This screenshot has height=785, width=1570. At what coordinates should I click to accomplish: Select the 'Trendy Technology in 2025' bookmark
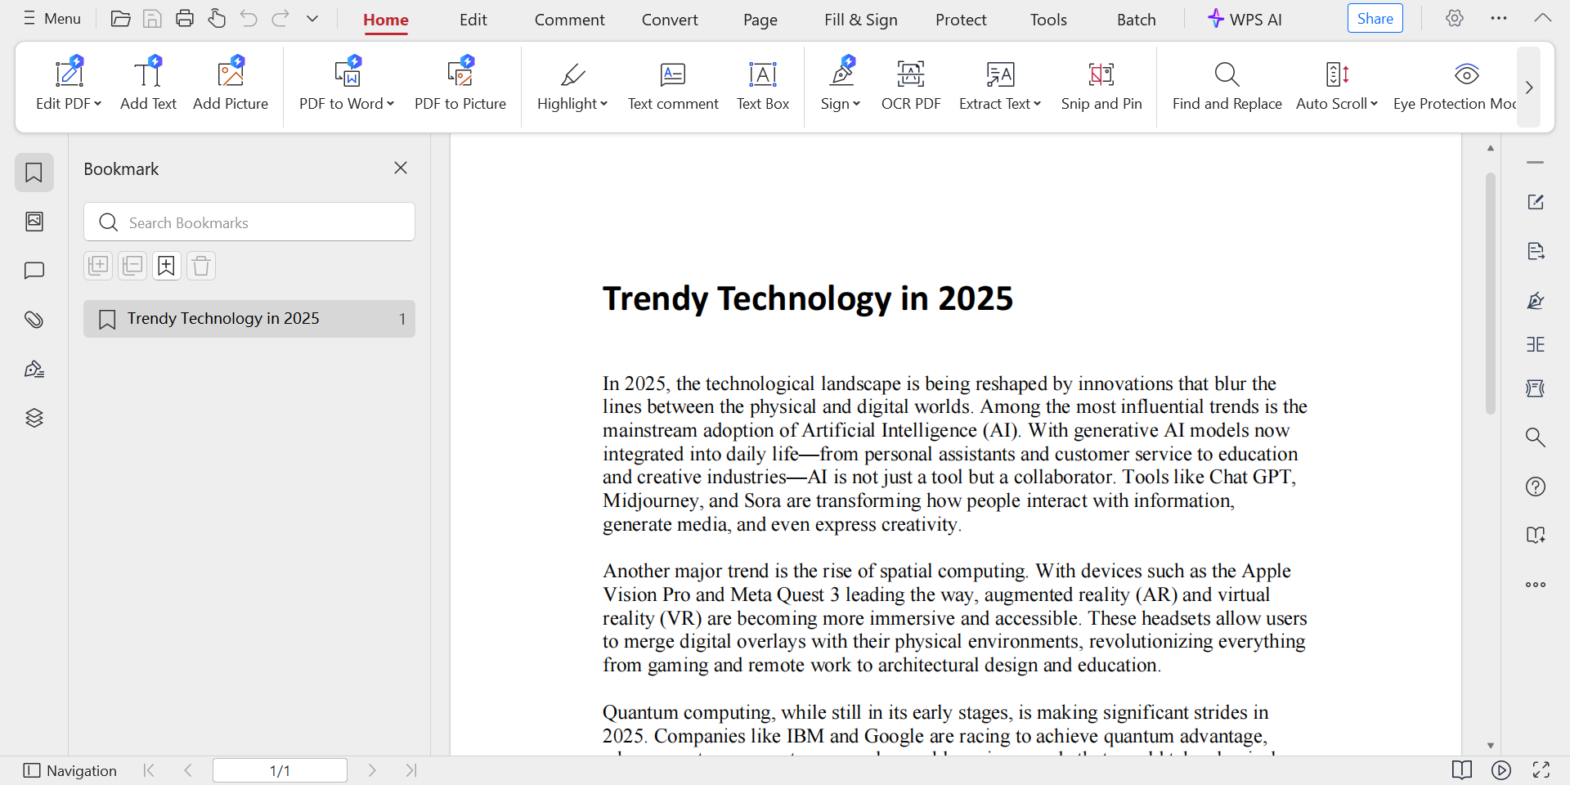pos(249,319)
